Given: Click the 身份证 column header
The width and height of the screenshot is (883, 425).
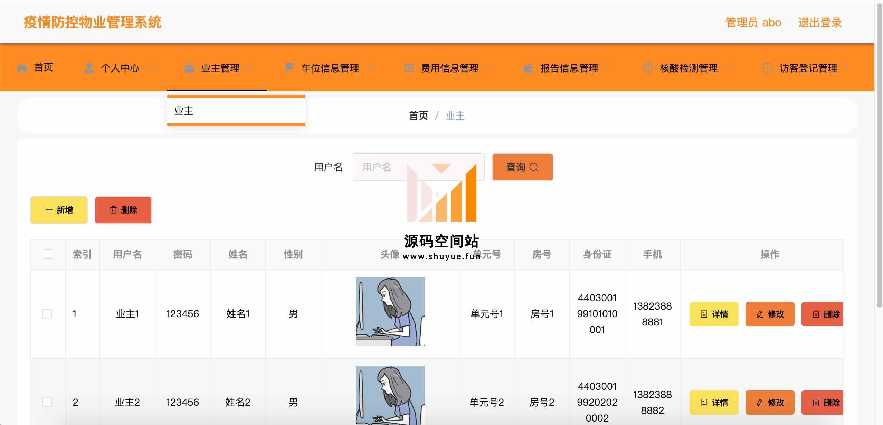Looking at the screenshot, I should (597, 254).
